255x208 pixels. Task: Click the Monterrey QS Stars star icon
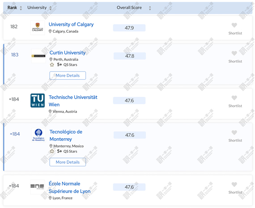click(x=52, y=151)
